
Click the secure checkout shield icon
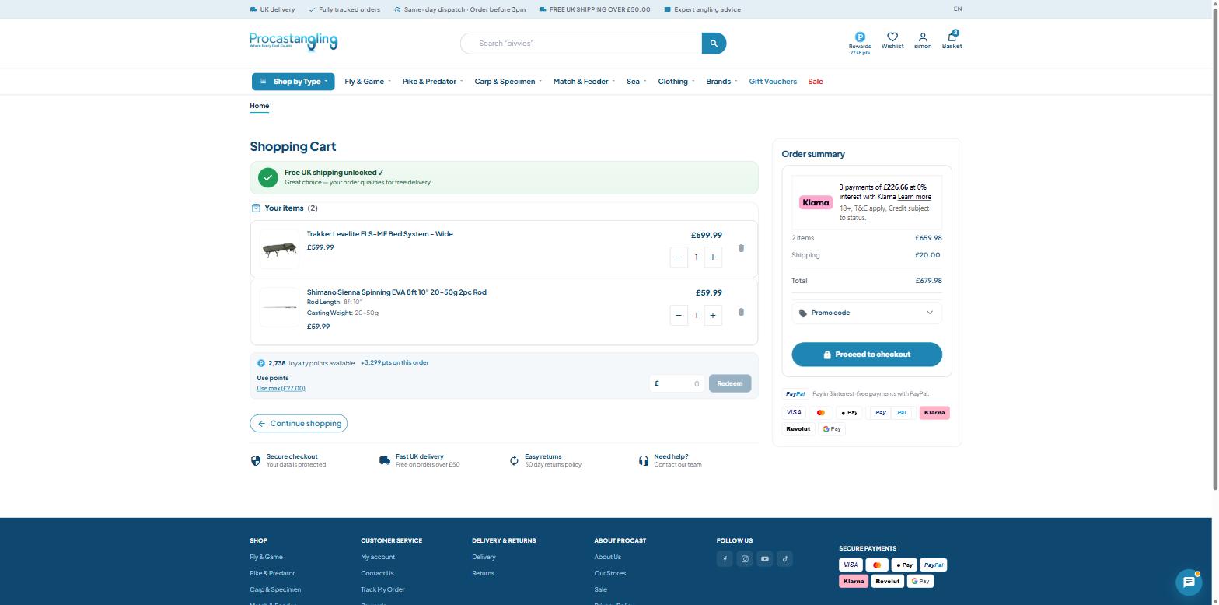click(x=256, y=460)
